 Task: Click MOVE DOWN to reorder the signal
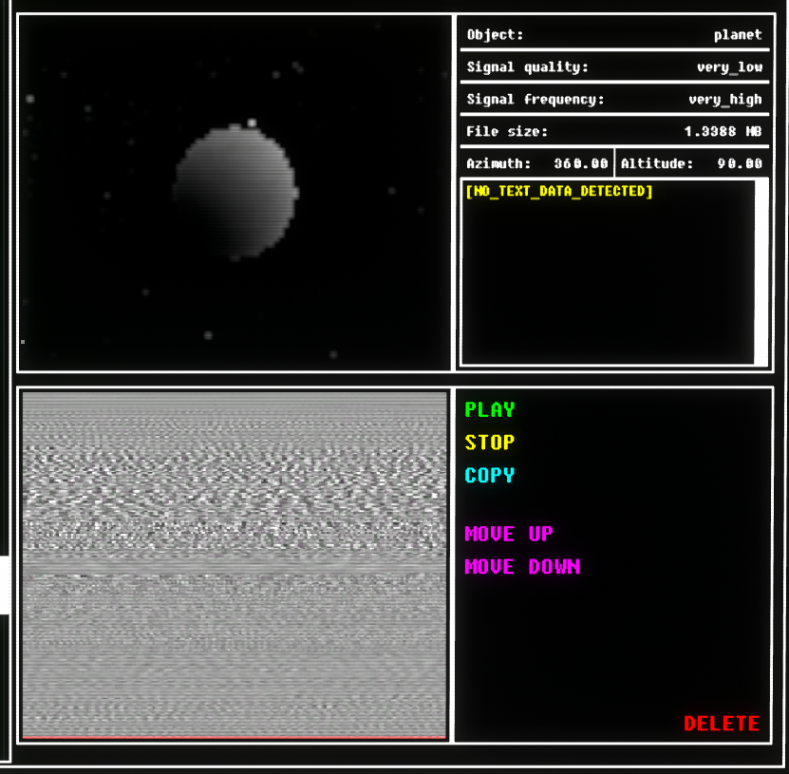pyautogui.click(x=522, y=568)
